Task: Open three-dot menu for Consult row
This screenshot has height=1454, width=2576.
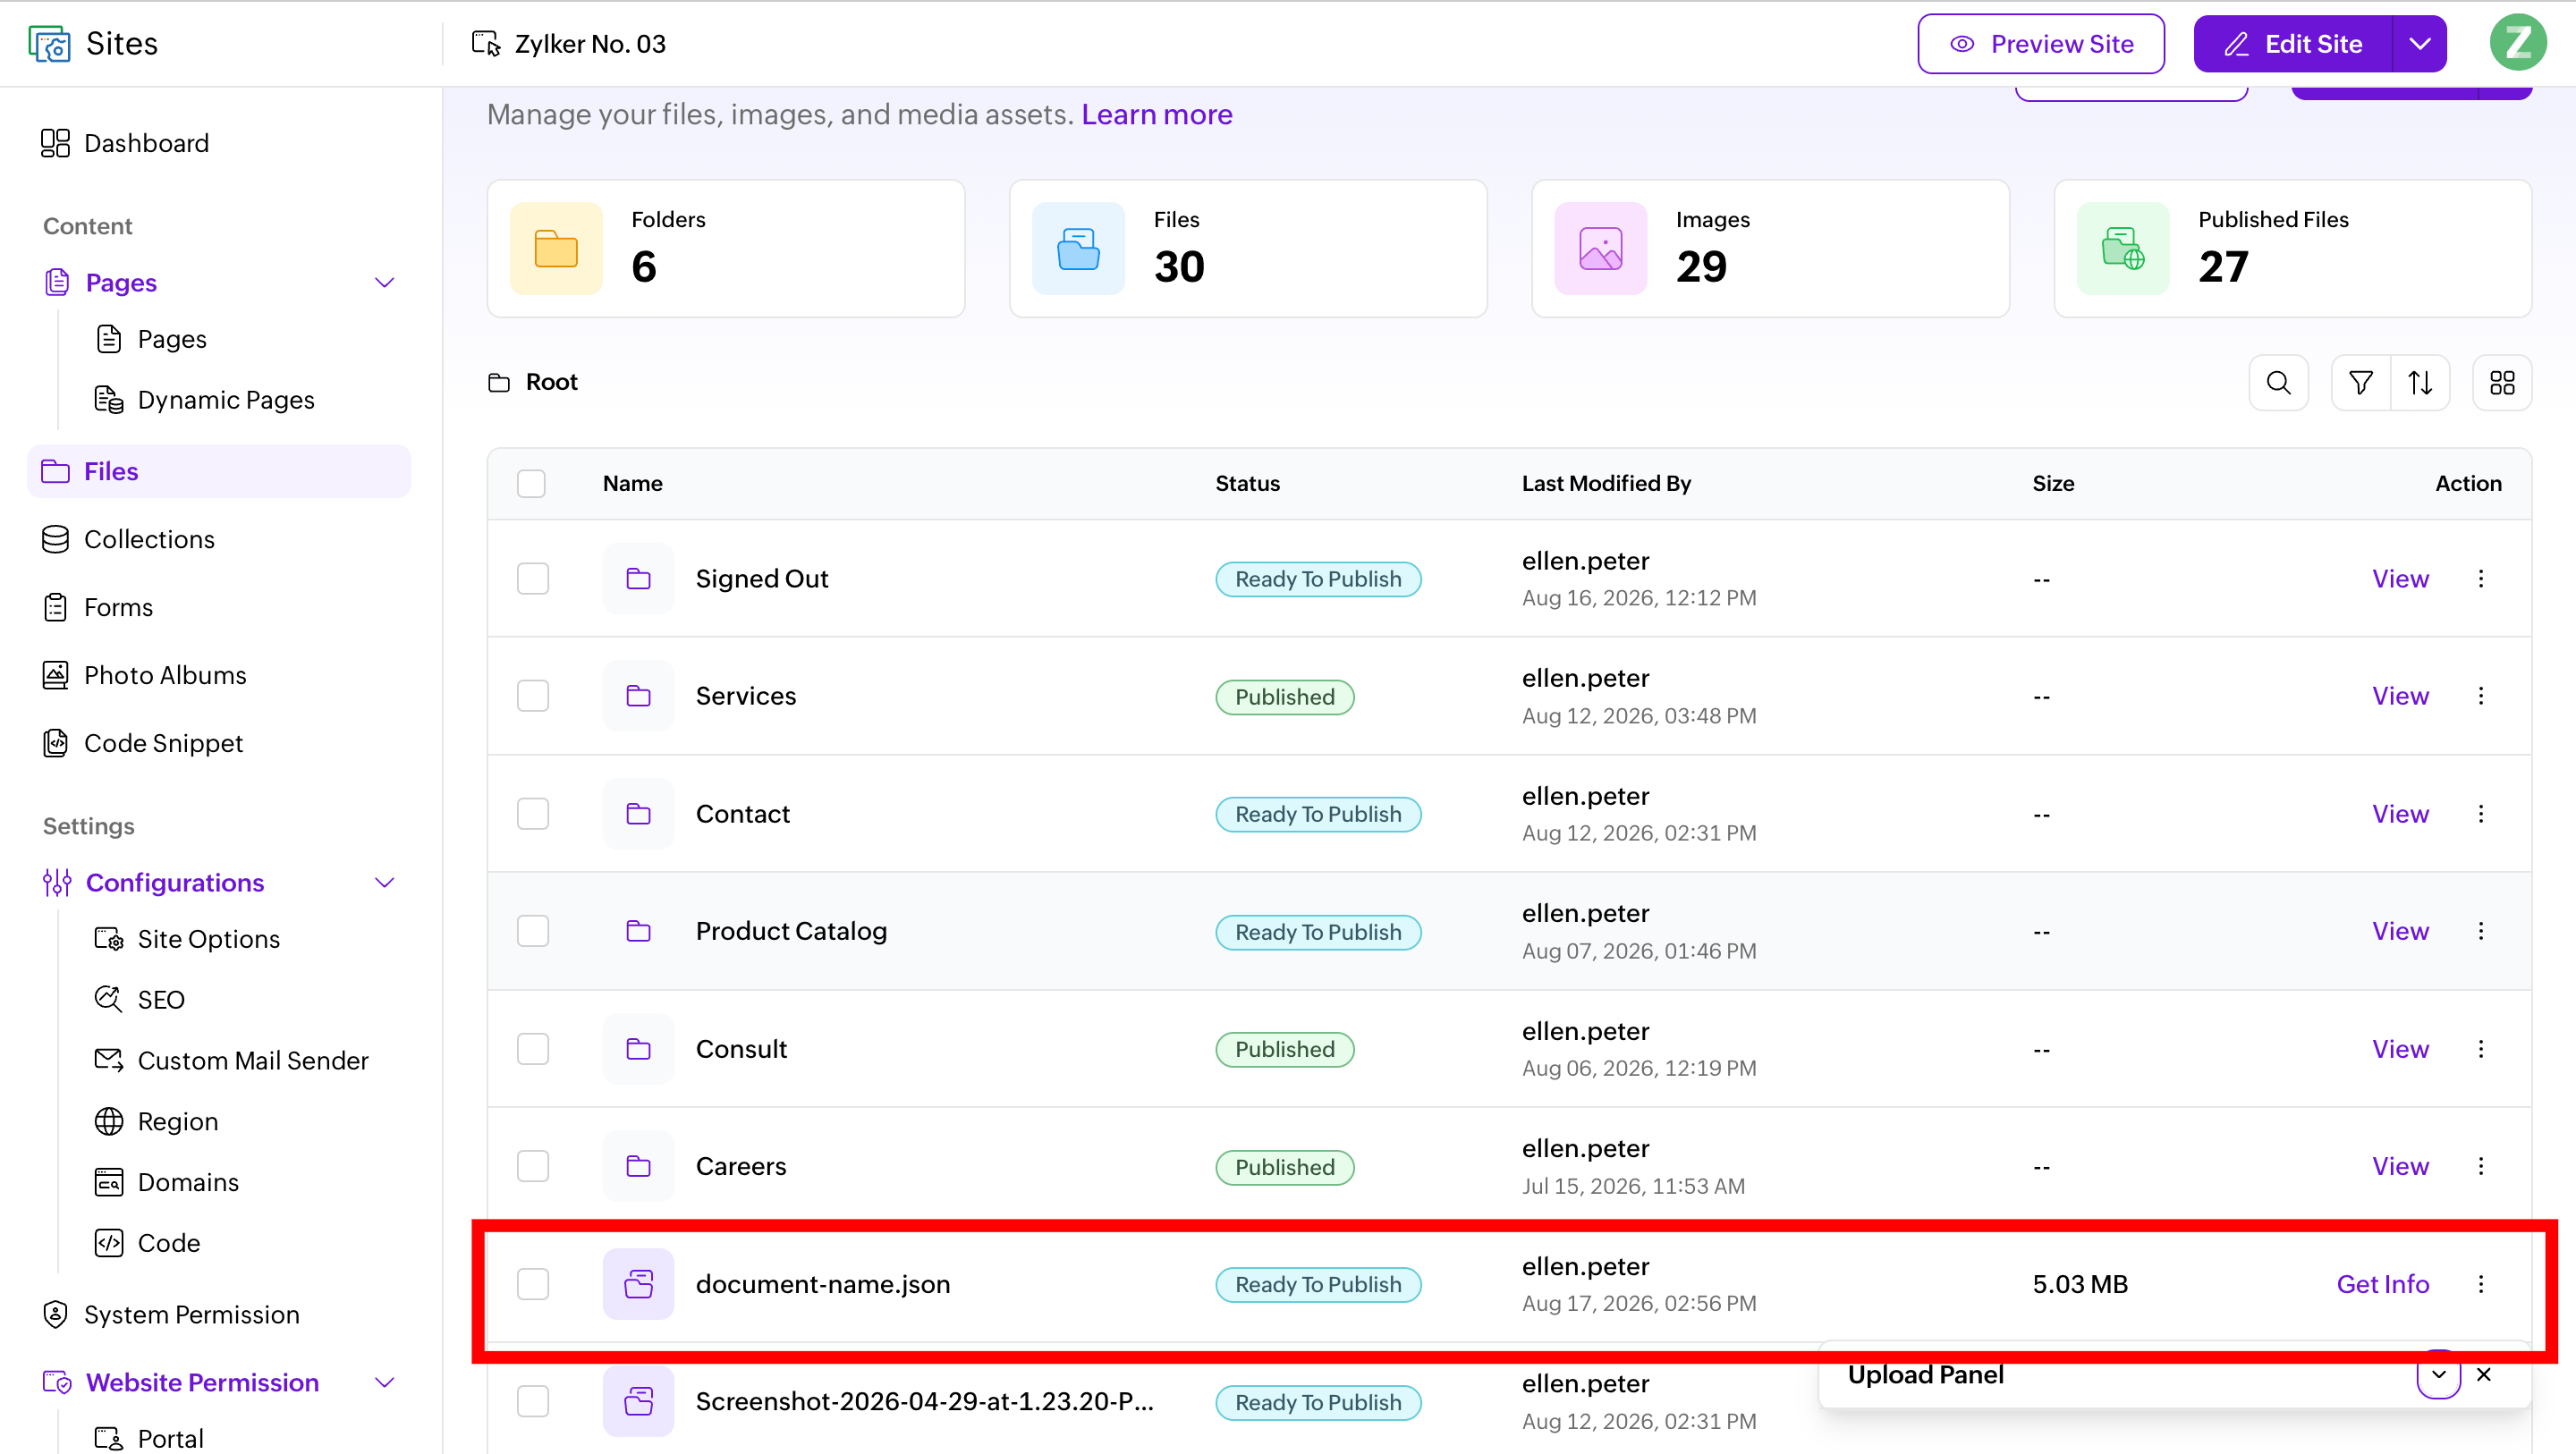Action: click(x=2481, y=1049)
